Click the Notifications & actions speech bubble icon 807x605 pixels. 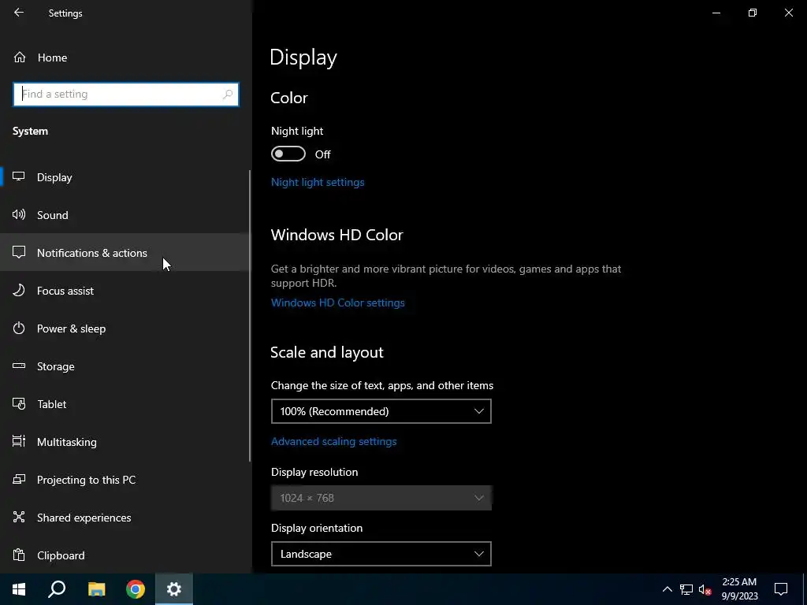[19, 252]
